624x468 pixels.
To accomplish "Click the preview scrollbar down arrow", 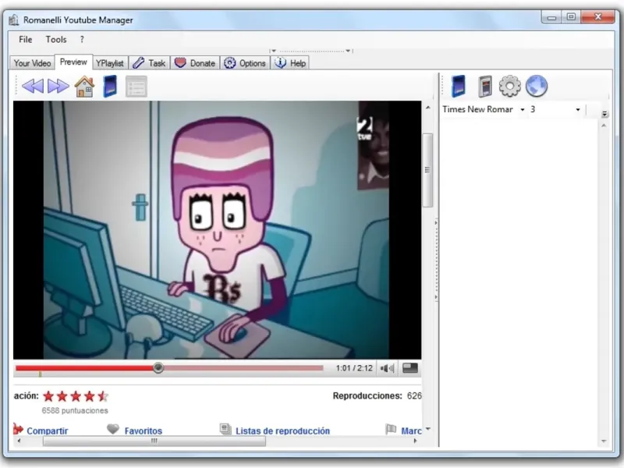I will [x=427, y=429].
